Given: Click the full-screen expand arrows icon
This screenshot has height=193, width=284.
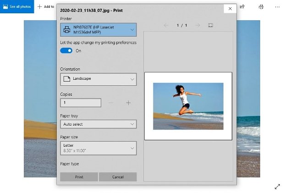Looking at the screenshot, I should [x=277, y=187].
